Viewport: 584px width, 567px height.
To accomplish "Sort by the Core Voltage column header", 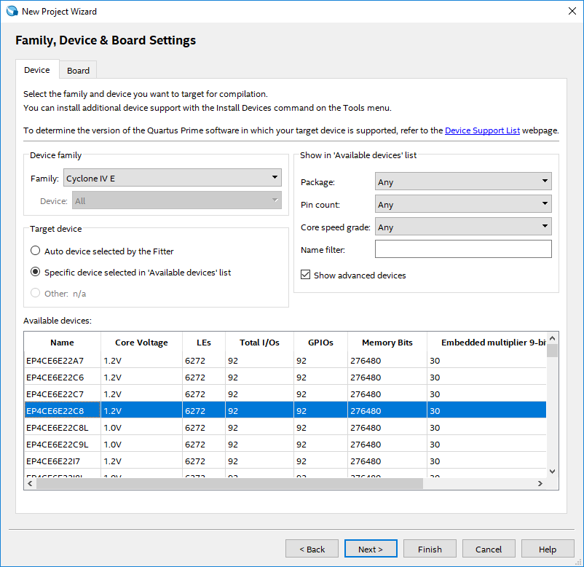I will [141, 343].
